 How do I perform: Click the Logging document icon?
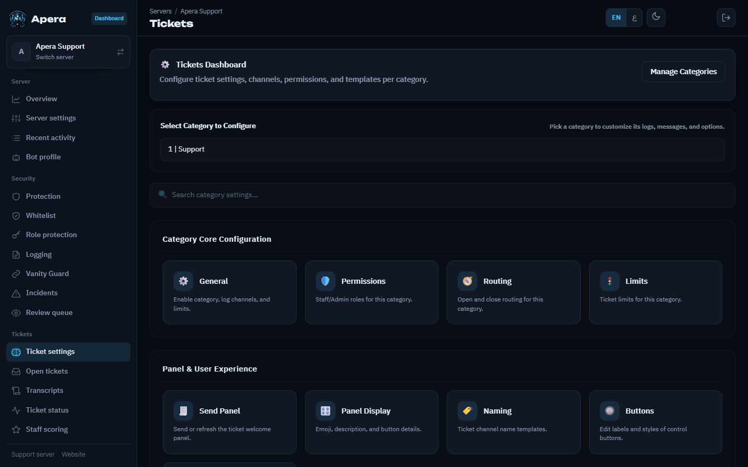(16, 255)
